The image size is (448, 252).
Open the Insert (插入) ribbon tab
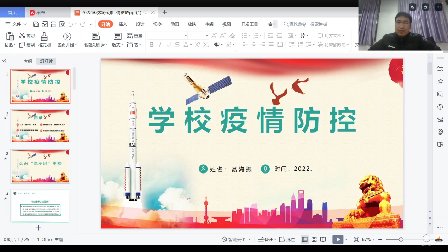tap(123, 24)
